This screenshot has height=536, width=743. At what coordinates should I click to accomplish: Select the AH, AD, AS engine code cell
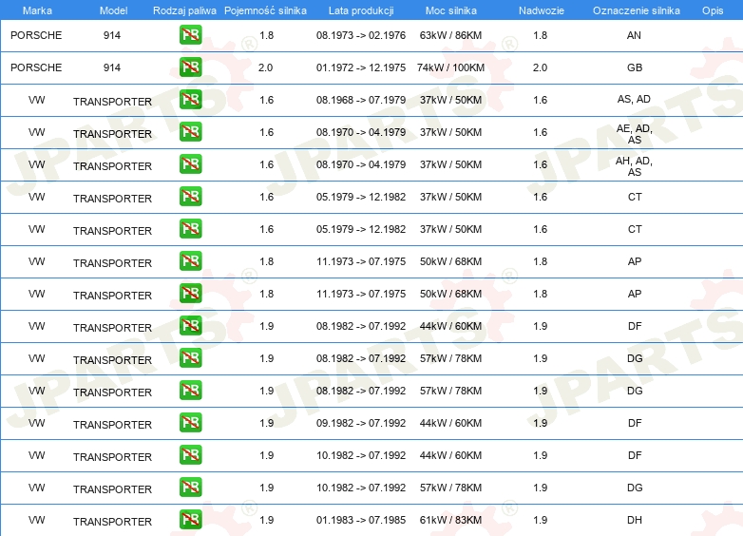click(x=635, y=166)
